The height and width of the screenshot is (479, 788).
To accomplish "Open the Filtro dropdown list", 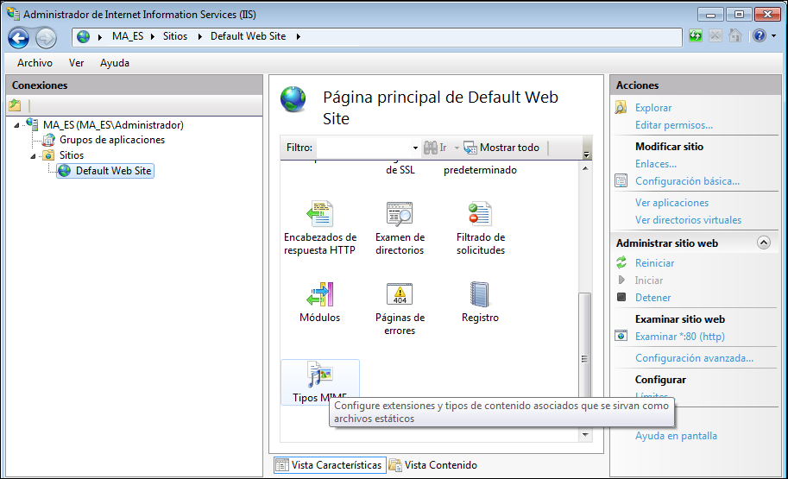I will pyautogui.click(x=415, y=148).
